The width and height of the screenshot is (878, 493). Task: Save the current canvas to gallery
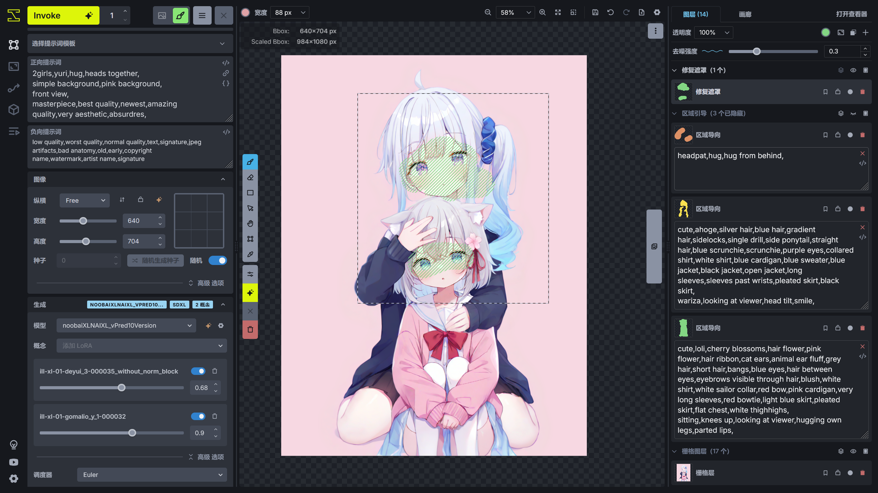point(595,12)
